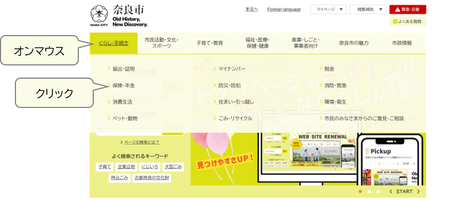Select the 子育て・教育 navigation tab
Viewport: 464px width, 201px height.
(209, 43)
